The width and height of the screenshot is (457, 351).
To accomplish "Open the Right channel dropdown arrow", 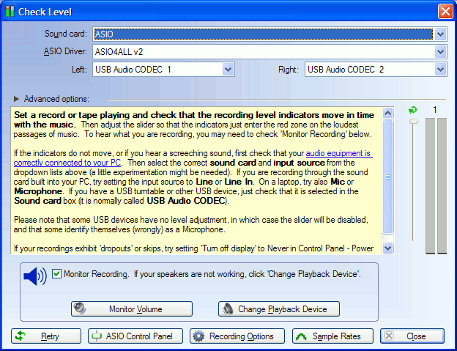I will pos(440,70).
